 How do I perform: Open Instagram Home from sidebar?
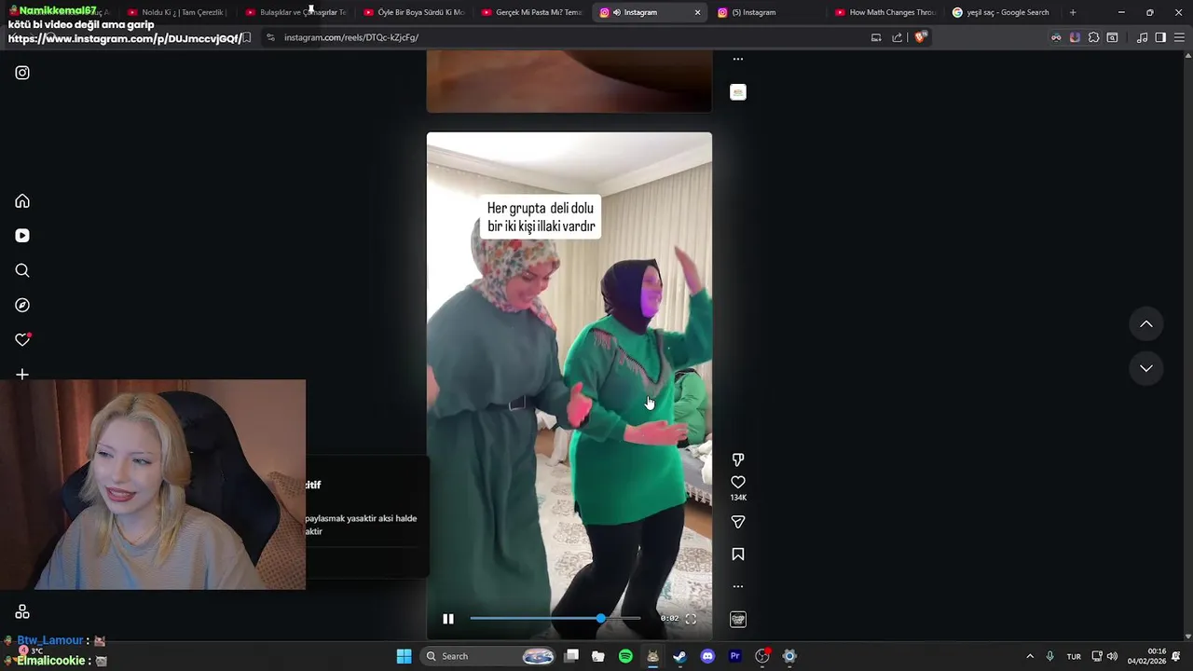coord(22,201)
